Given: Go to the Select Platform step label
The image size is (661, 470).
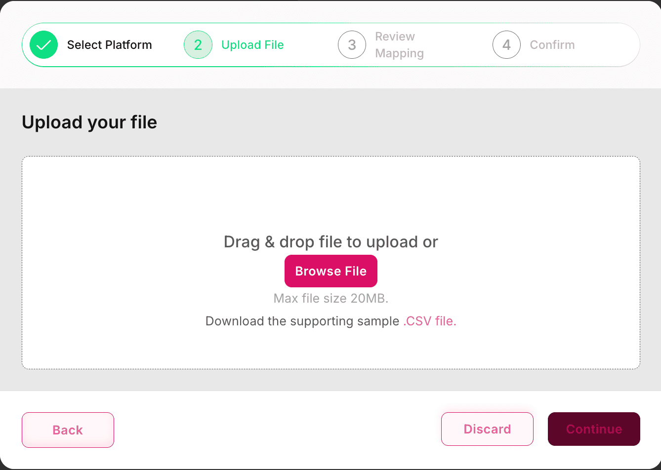Looking at the screenshot, I should click(x=109, y=45).
